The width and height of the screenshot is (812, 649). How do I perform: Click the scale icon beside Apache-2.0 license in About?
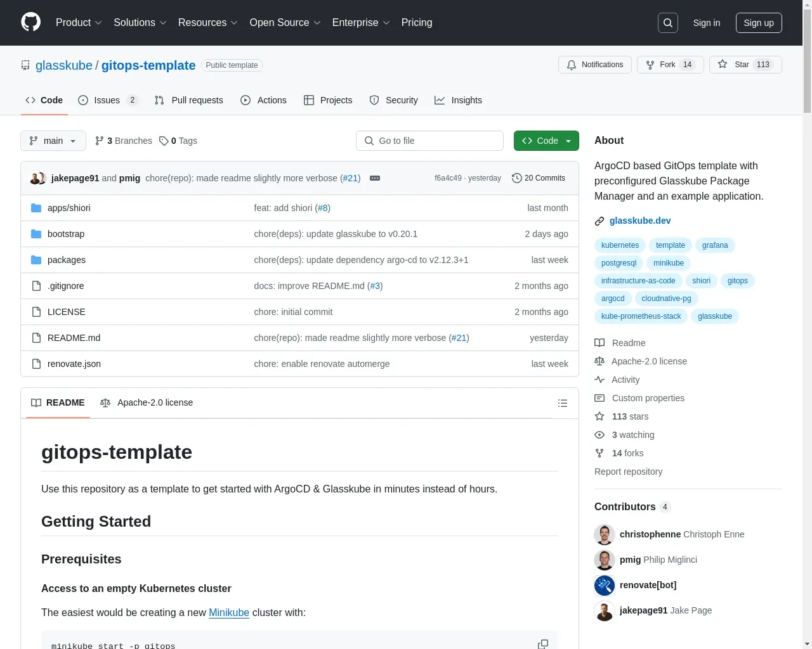[x=599, y=361]
